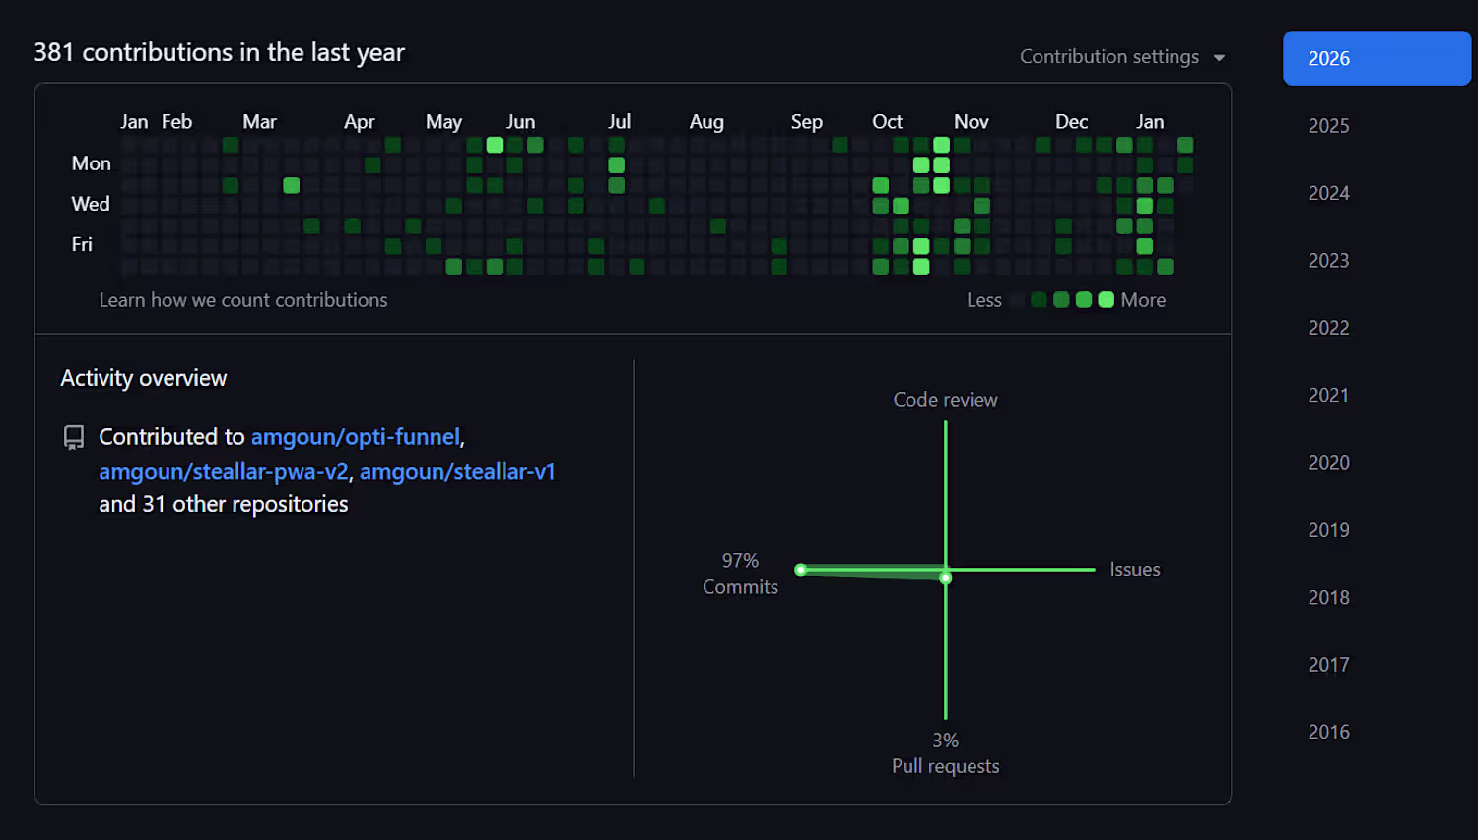Click the repository icon beside Contributed to
The height and width of the screenshot is (840, 1478).
(x=74, y=437)
